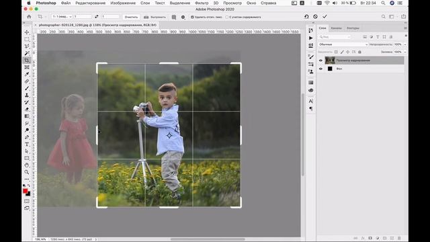430x242 pixels.
Task: Change the screen mode
Action: point(27,208)
